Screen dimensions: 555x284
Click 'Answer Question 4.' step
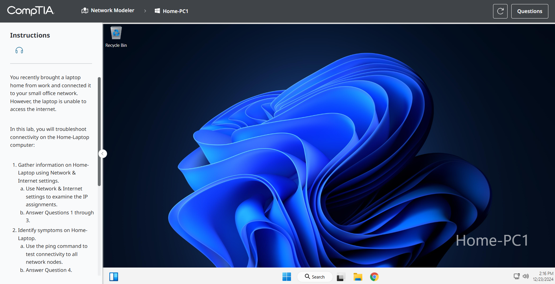(x=49, y=270)
